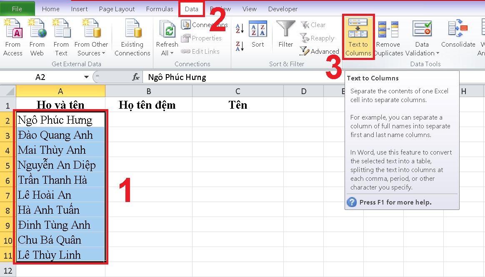Expand Refresh All dropdown arrow
485x277 pixels.
(172, 53)
